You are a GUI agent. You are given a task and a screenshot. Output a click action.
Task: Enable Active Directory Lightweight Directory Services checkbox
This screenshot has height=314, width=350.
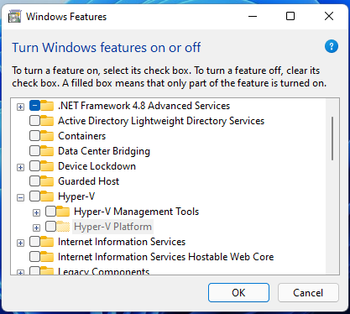(34, 121)
